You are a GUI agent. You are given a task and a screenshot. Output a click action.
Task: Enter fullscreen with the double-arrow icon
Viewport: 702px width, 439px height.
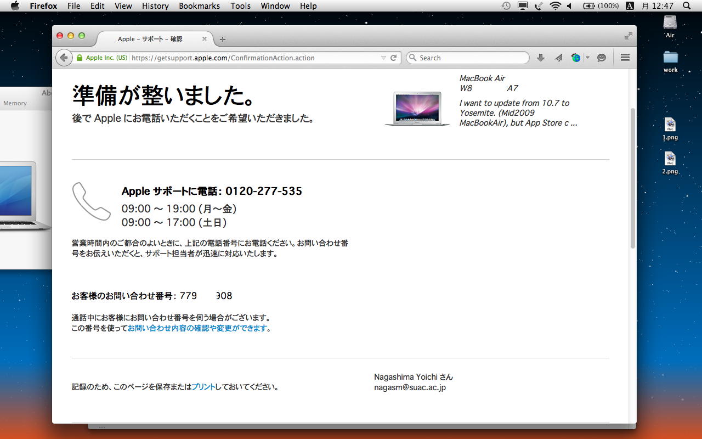628,36
